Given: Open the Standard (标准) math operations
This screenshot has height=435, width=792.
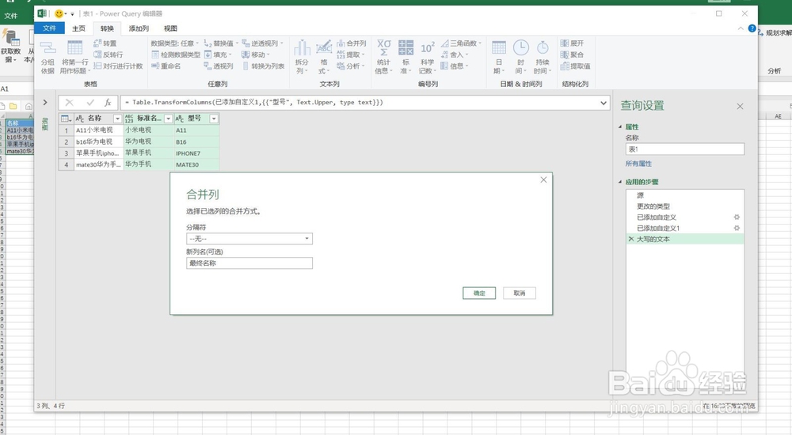Looking at the screenshot, I should tap(406, 57).
